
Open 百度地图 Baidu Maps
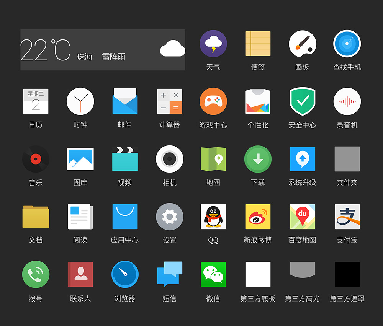point(302,217)
